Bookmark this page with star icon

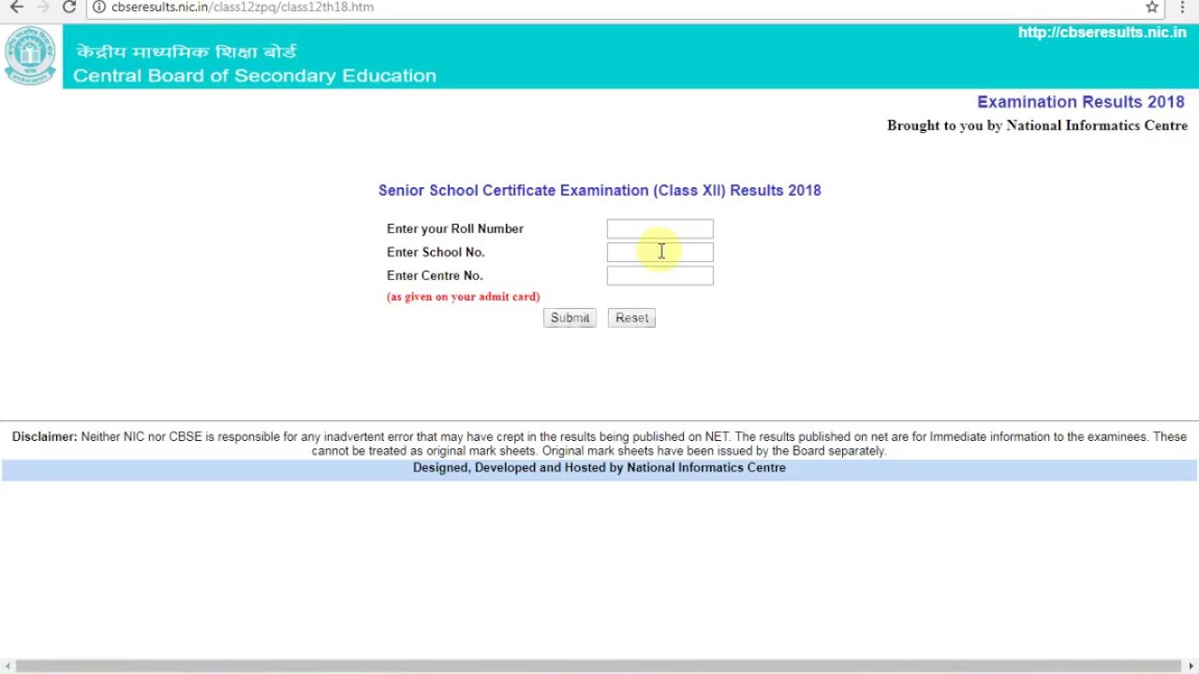click(x=1152, y=7)
